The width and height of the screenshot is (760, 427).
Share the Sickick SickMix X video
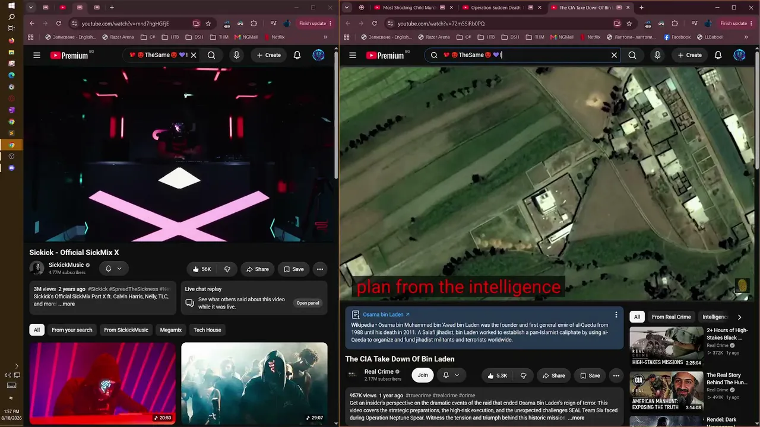pos(258,269)
